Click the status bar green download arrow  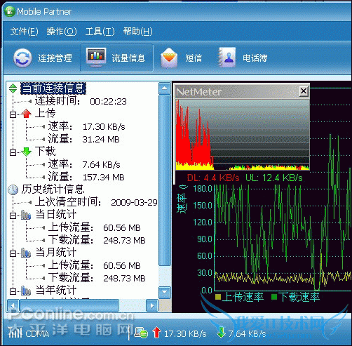pyautogui.click(x=221, y=333)
